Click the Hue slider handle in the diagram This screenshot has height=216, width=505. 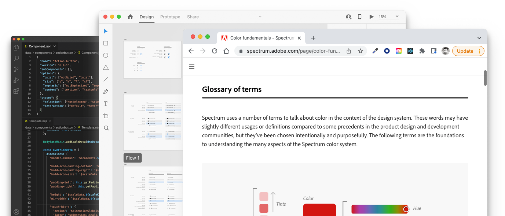pyautogui.click(x=406, y=209)
